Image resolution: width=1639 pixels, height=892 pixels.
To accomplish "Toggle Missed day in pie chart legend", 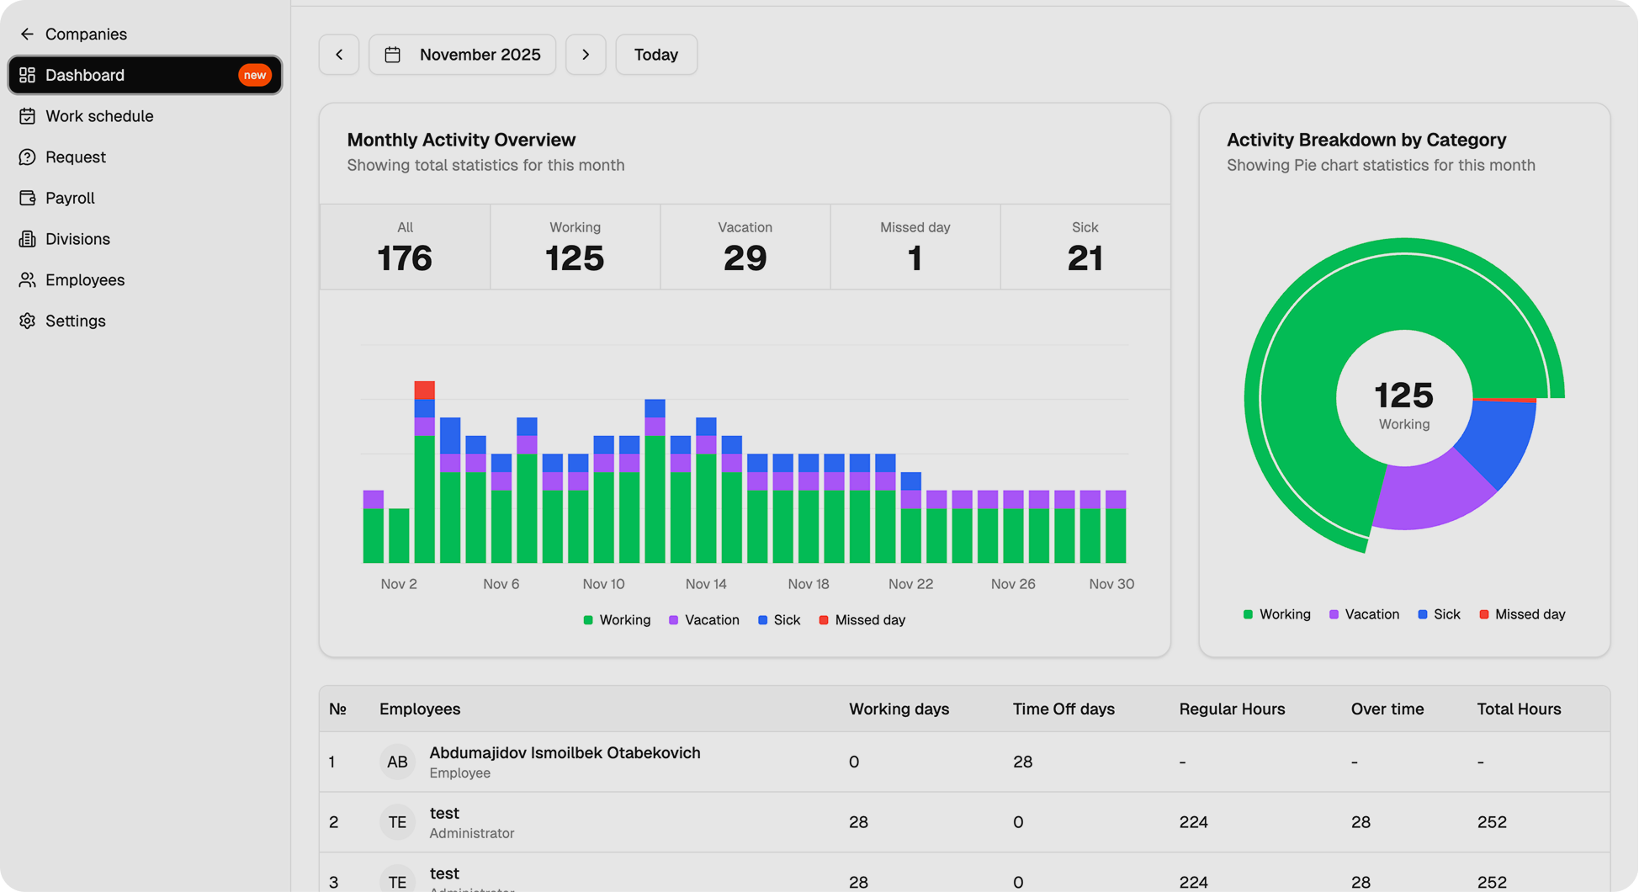I will [x=1521, y=615].
